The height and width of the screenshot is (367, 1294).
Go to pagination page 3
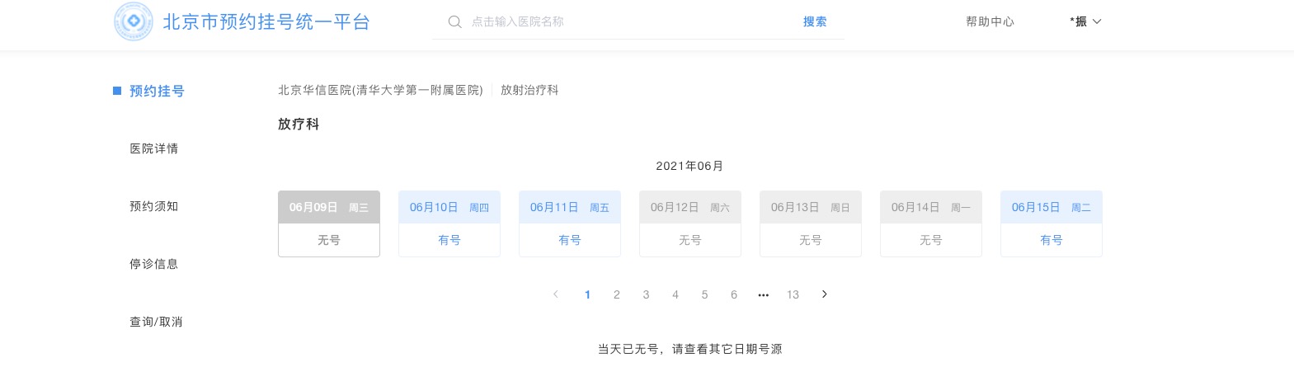click(646, 294)
